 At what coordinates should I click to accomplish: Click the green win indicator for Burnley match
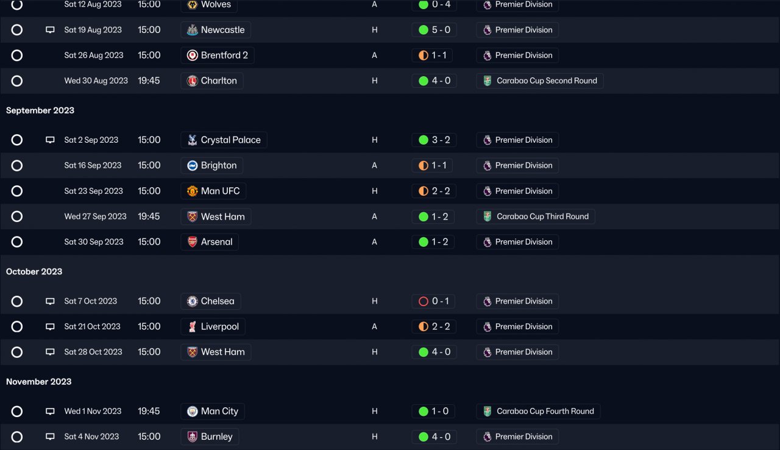click(424, 437)
